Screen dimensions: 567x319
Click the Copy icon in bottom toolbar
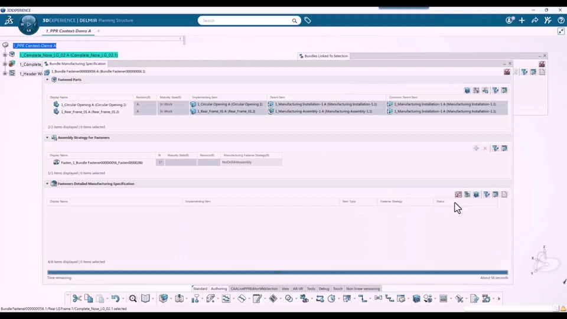coord(89,298)
